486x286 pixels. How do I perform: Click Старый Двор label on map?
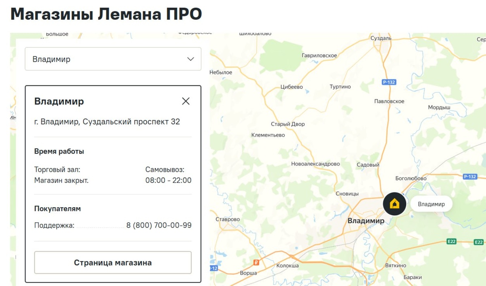click(x=288, y=124)
